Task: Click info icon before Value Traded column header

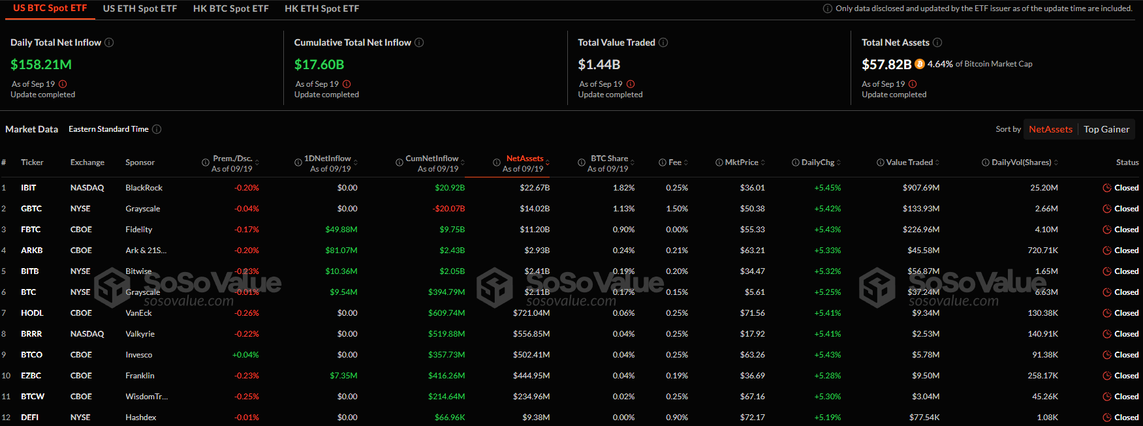Action: pos(881,162)
